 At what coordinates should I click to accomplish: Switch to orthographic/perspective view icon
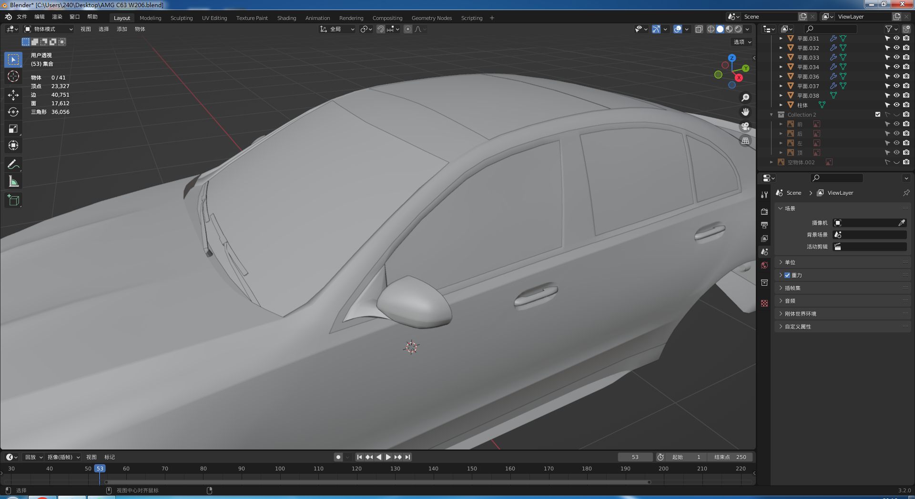pos(745,141)
